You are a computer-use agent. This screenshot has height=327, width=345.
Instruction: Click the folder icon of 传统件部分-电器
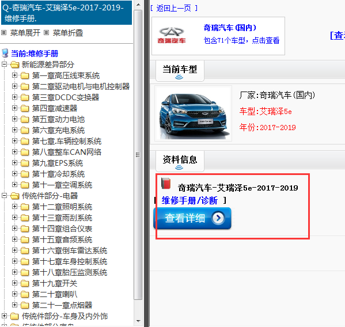coord(15,196)
